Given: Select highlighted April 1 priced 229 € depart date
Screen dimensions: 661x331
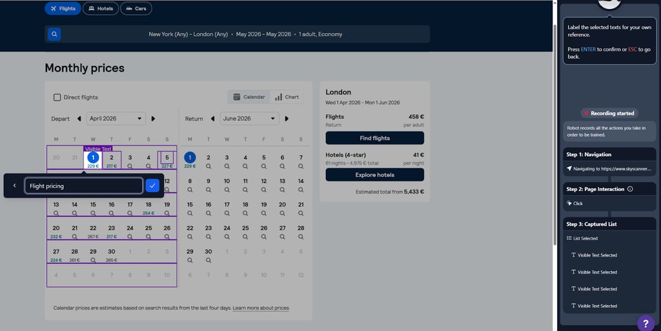Looking at the screenshot, I should [93, 161].
